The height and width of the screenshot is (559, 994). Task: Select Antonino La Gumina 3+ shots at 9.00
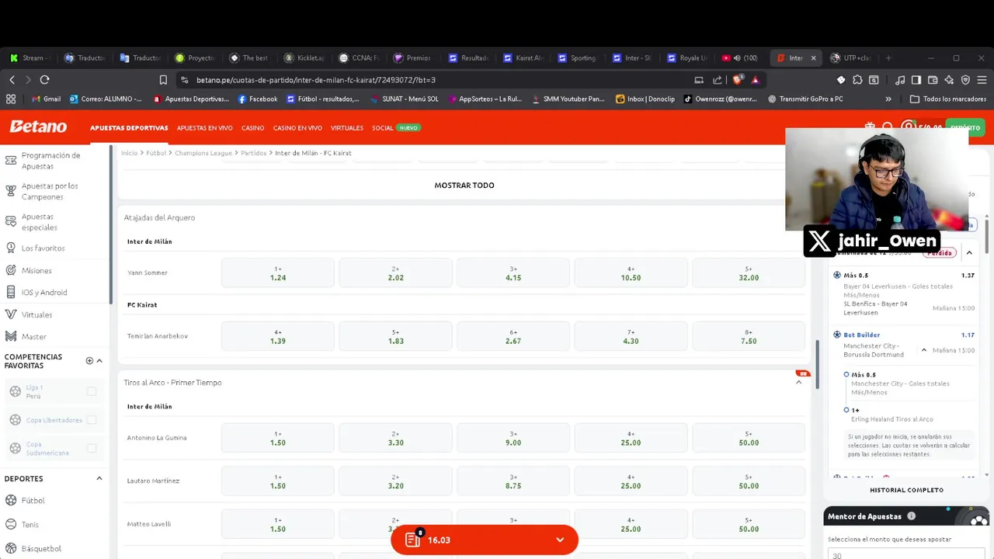pos(513,438)
